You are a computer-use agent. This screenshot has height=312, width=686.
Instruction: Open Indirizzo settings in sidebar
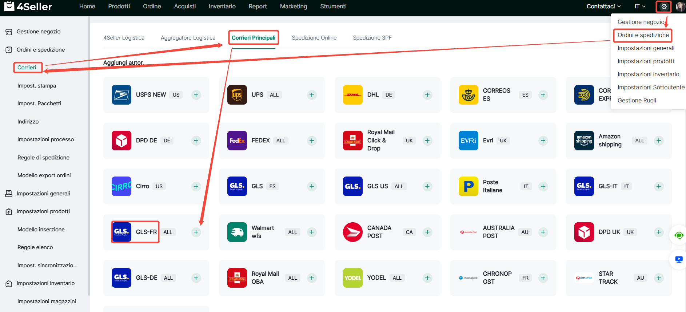coord(28,122)
